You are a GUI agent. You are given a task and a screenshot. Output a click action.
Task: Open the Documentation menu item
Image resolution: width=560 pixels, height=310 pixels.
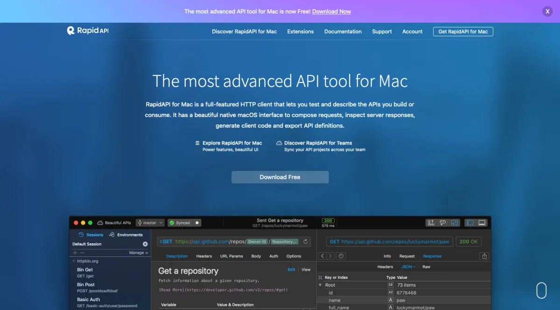coord(343,32)
